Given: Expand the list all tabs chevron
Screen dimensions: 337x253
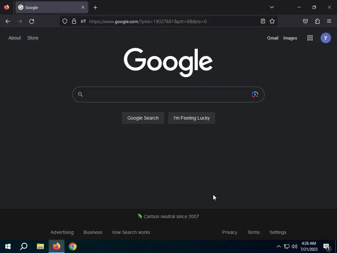Looking at the screenshot, I should (272, 7).
